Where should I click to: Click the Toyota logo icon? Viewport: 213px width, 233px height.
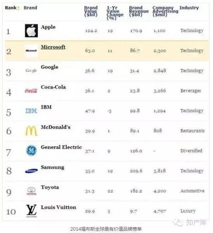click(x=31, y=191)
